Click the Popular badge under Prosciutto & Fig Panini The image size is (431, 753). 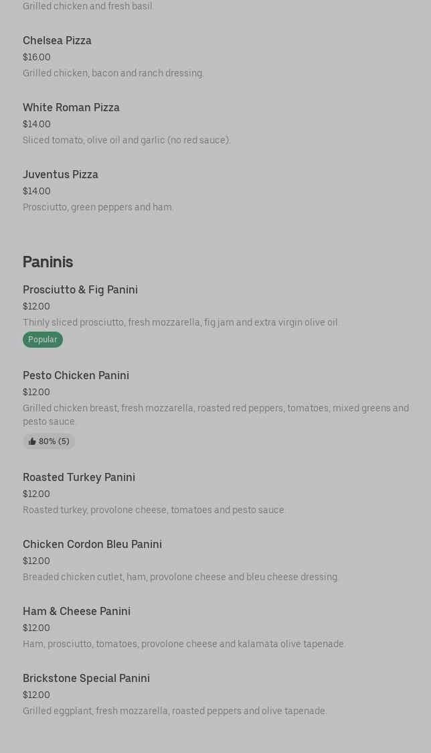43,340
